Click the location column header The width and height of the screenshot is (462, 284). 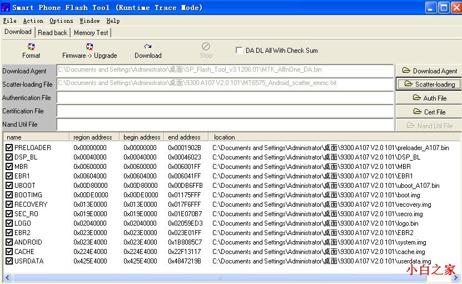335,137
